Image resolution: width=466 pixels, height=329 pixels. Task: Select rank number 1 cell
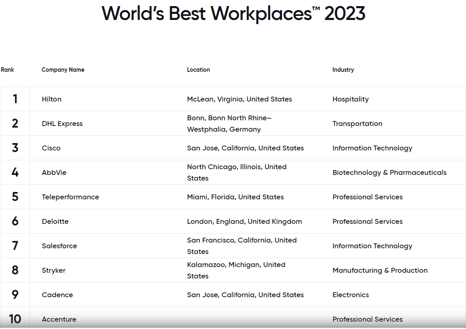15,99
